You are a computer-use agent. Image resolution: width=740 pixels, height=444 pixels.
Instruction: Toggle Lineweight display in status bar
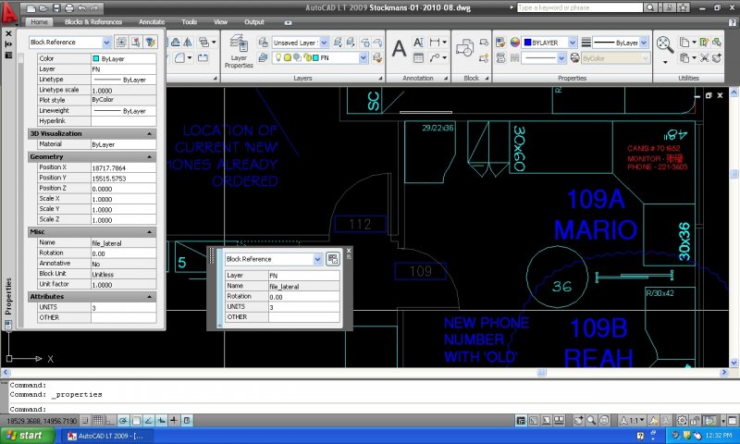click(174, 420)
